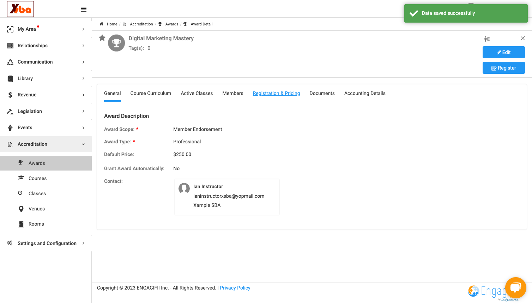The width and height of the screenshot is (532, 304).
Task: Click the Settings and Configuration gears icon
Action: (10, 243)
